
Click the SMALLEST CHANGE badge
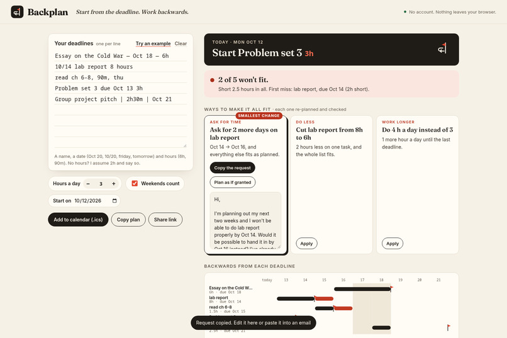point(259,115)
